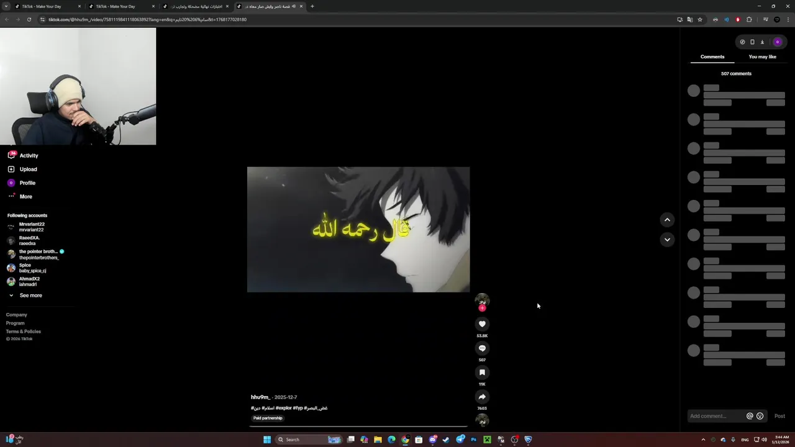Open the emoji picker in comment box
This screenshot has height=447, width=795.
(760, 416)
